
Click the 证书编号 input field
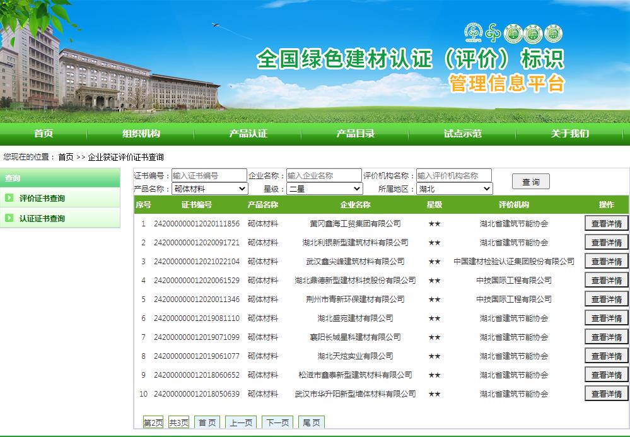[x=209, y=176]
